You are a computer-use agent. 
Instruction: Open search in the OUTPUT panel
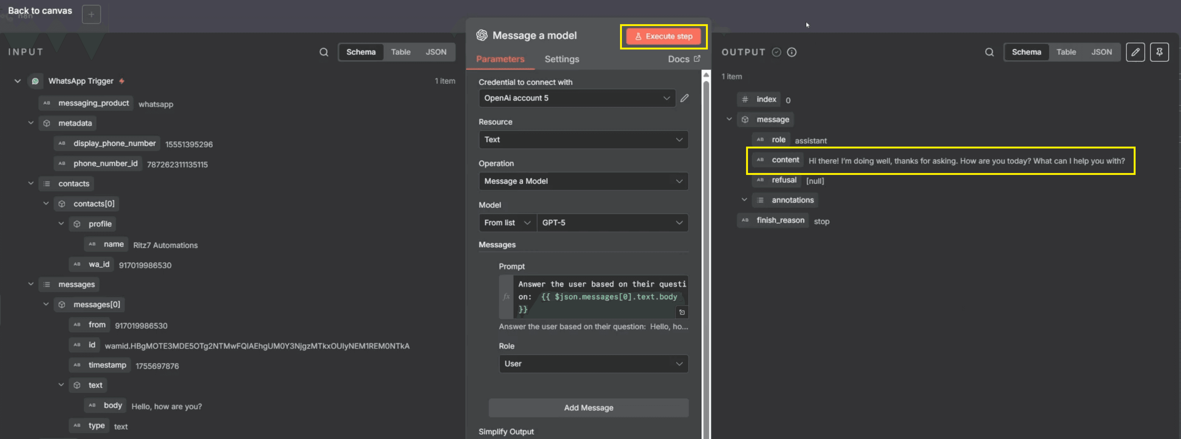coord(989,52)
